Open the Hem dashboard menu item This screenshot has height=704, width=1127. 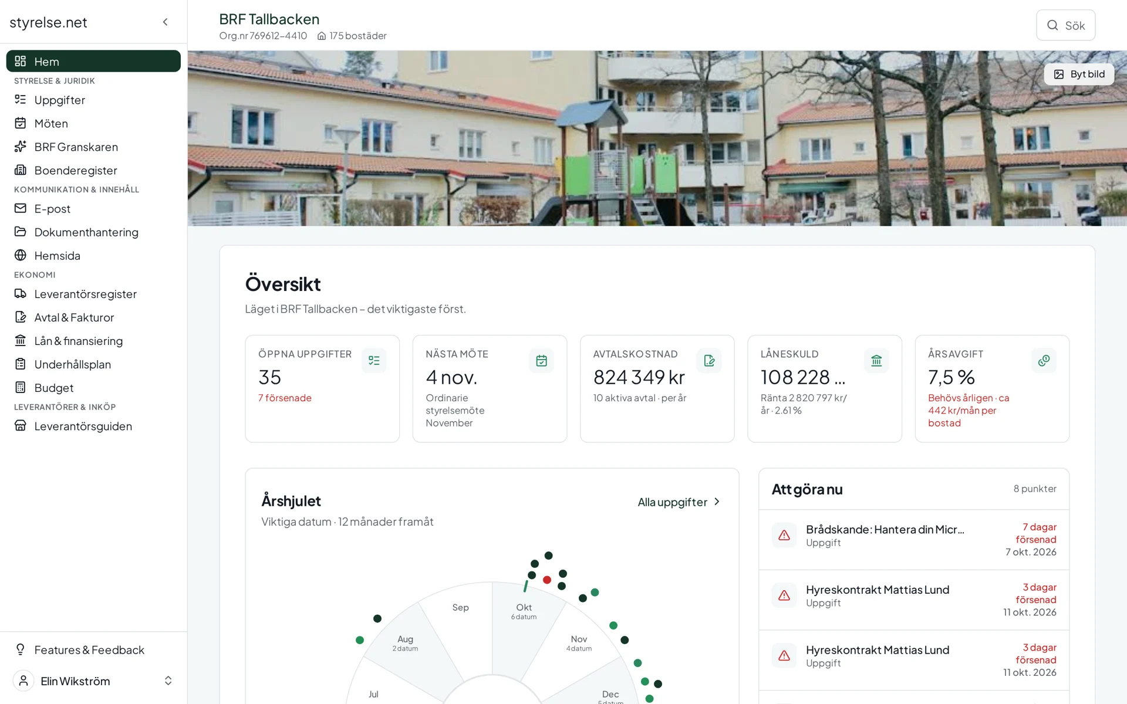click(x=93, y=61)
